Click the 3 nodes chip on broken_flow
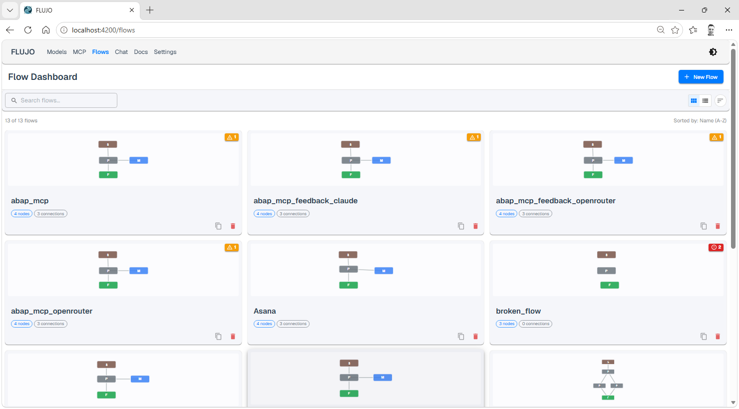This screenshot has height=409, width=739. (x=506, y=324)
